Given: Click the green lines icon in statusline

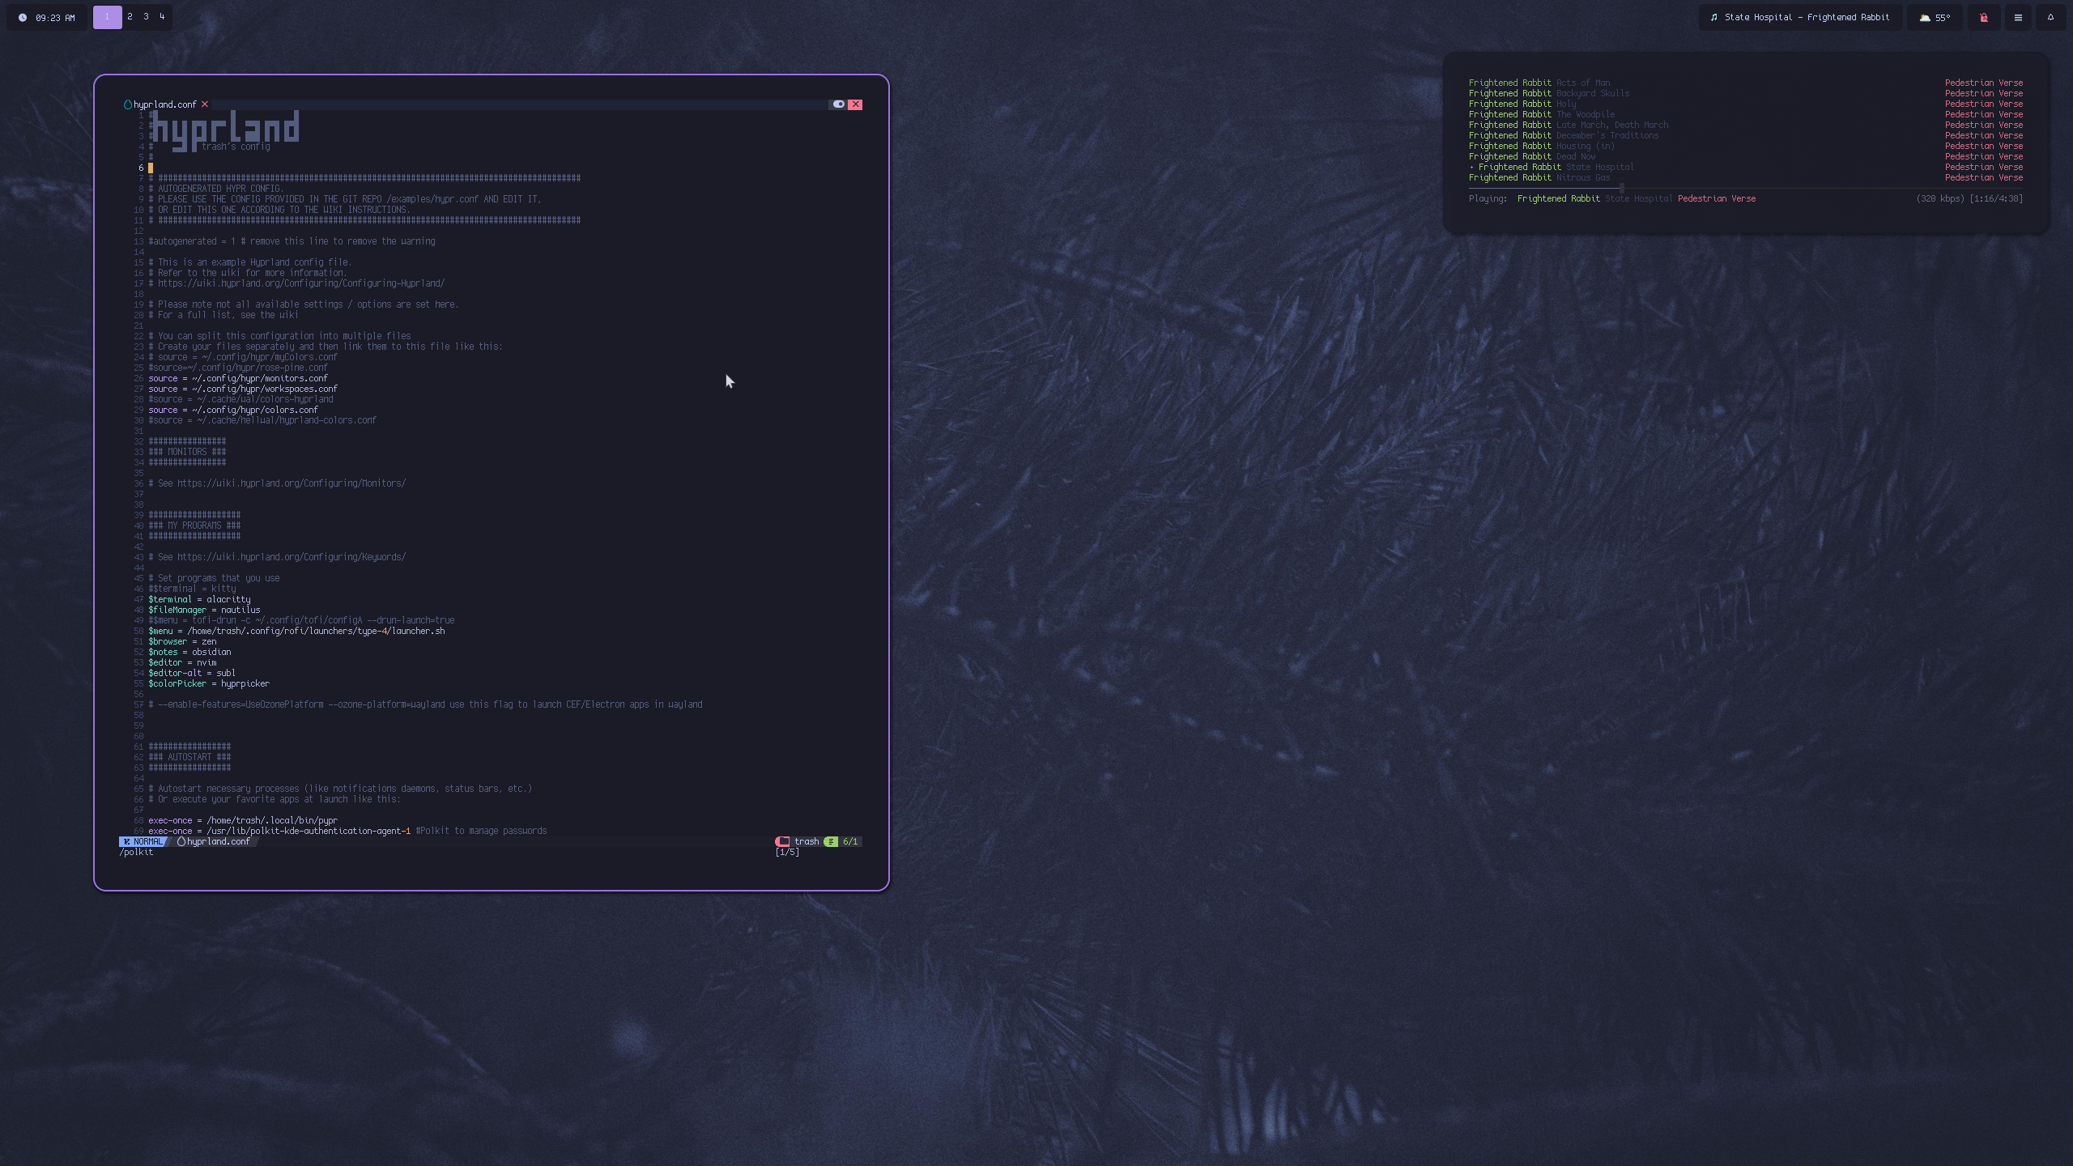Looking at the screenshot, I should (831, 841).
